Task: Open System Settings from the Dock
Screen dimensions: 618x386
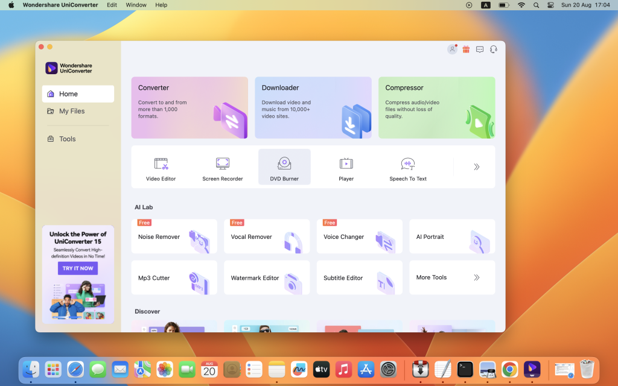Action: point(388,370)
